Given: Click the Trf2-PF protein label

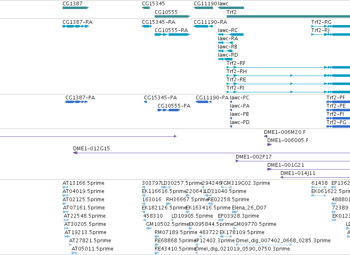Looking at the screenshot, I should tap(336, 98).
